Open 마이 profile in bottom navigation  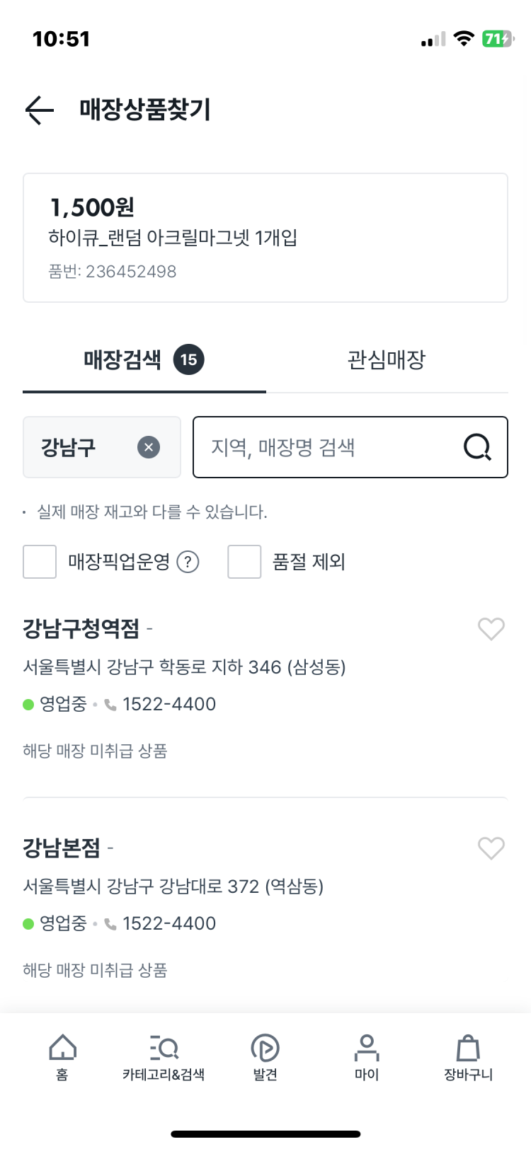(367, 1057)
